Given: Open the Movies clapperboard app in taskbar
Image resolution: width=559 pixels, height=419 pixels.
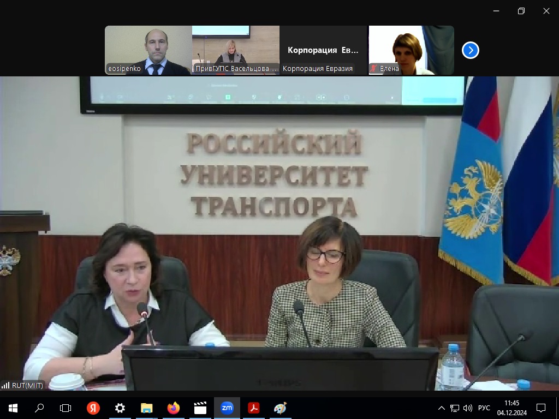Looking at the screenshot, I should (x=200, y=408).
